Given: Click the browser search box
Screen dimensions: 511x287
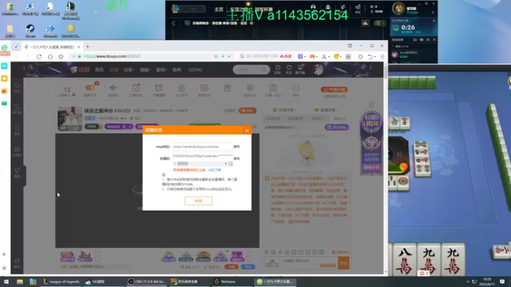Looking at the screenshot, I should (x=261, y=56).
